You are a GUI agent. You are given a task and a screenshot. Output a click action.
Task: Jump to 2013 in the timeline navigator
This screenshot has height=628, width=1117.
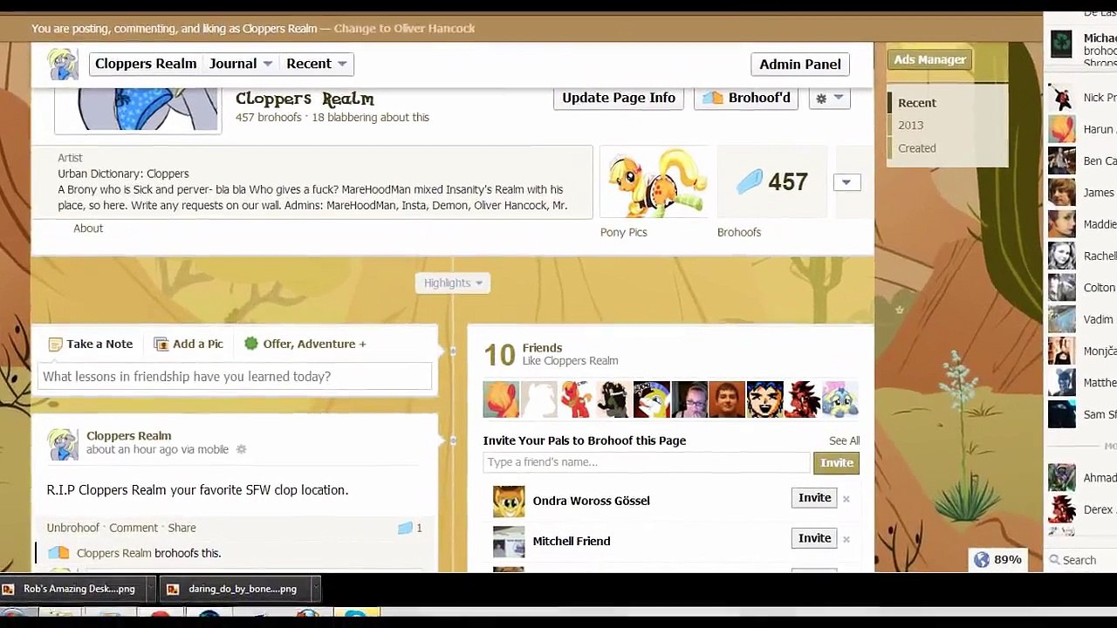pyautogui.click(x=910, y=126)
